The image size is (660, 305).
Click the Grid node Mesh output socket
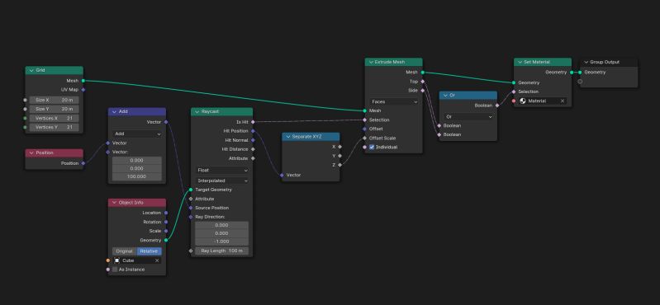pos(83,81)
